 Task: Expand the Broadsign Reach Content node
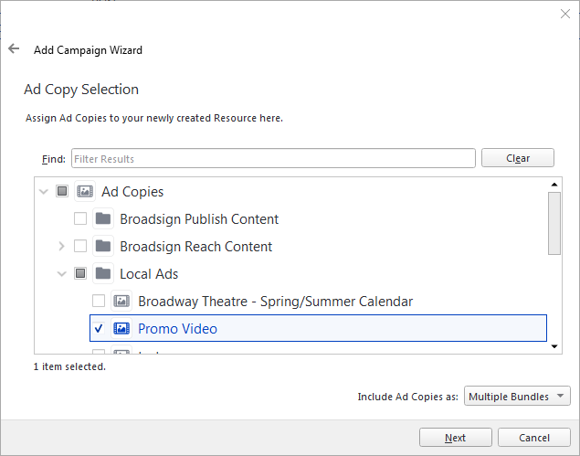click(61, 247)
